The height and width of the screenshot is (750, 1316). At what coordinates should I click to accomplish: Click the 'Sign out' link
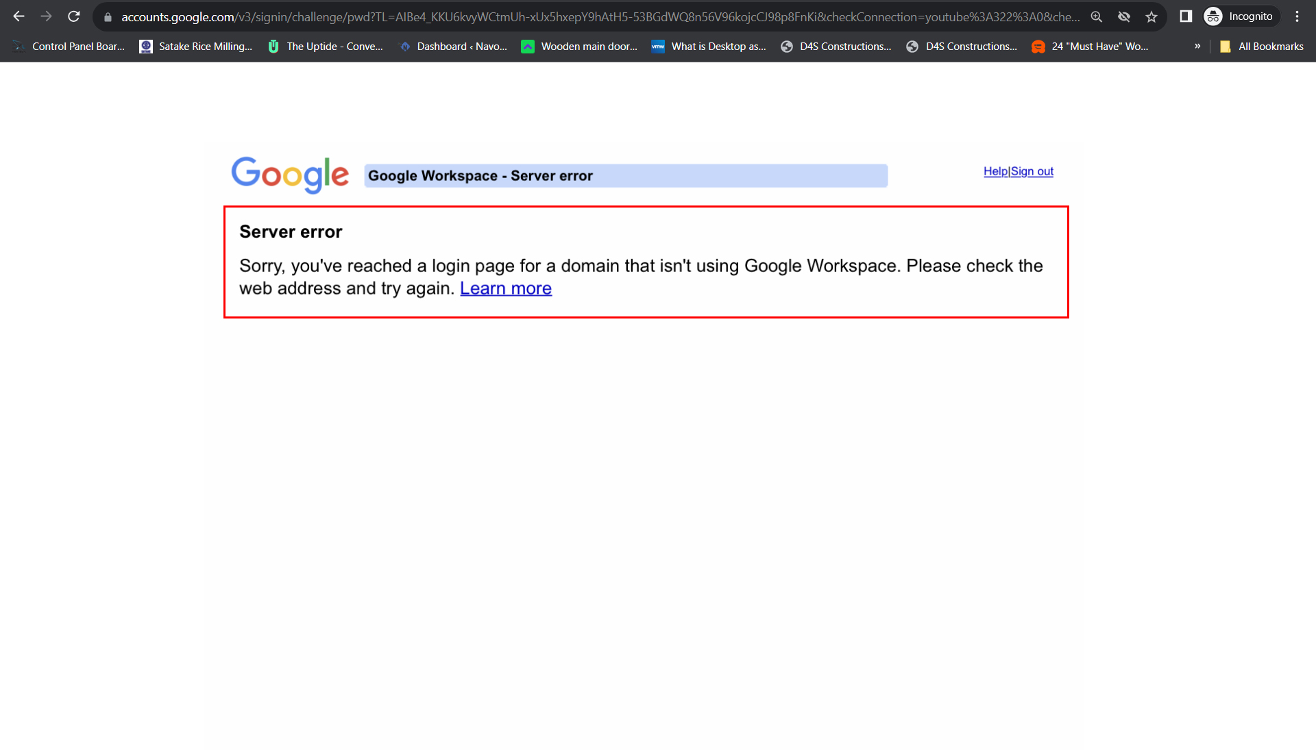pyautogui.click(x=1032, y=171)
